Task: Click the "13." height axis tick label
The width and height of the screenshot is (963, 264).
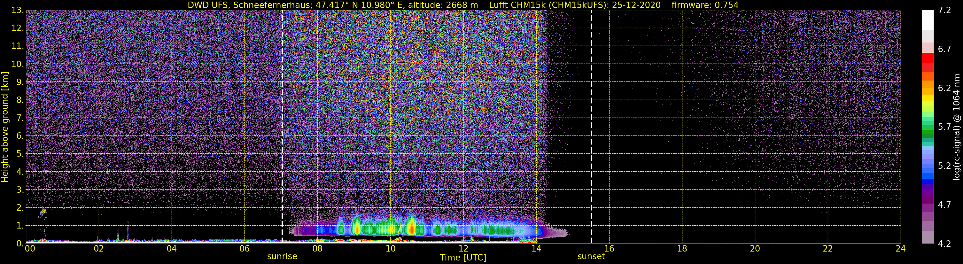Action: click(18, 10)
